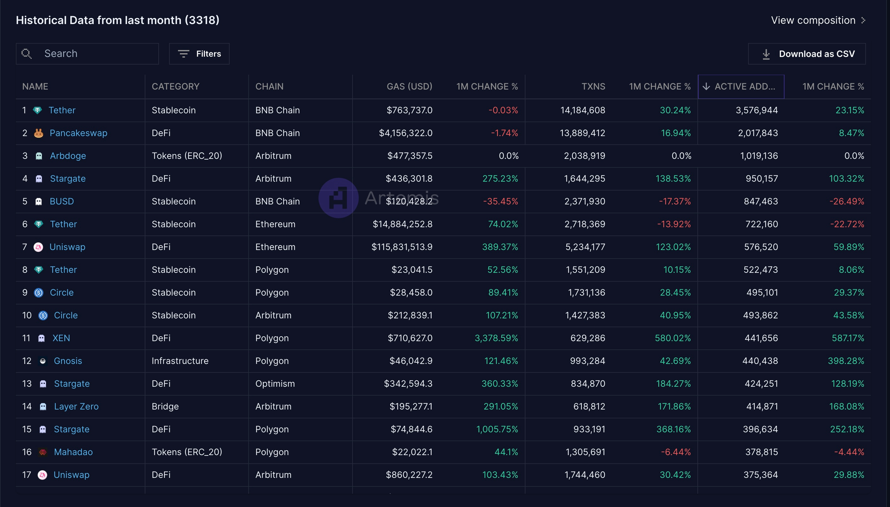
Task: Click the Tether logo in row 1
Action: pyautogui.click(x=37, y=110)
